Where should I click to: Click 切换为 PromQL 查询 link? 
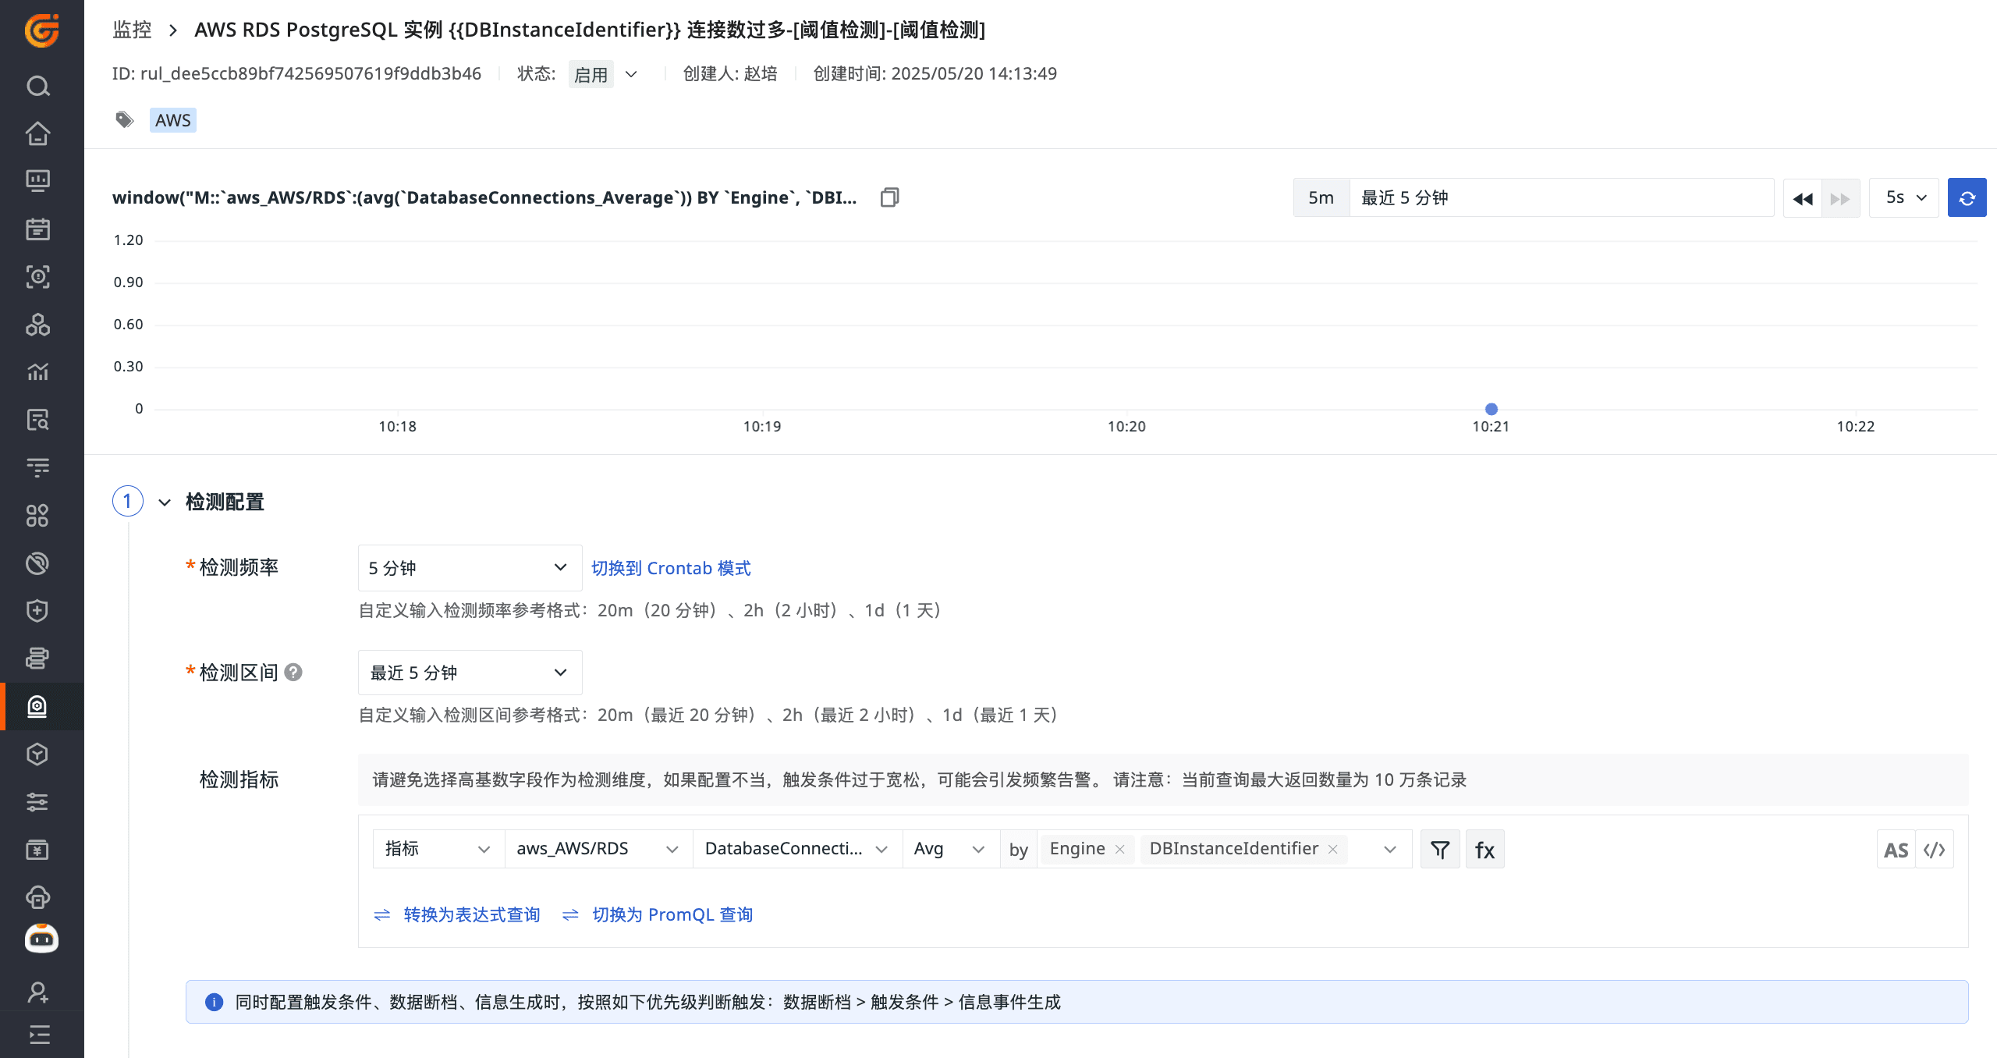click(672, 914)
